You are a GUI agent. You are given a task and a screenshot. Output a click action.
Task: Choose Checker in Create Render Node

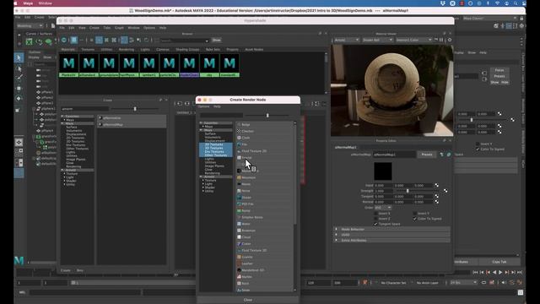[264, 131]
